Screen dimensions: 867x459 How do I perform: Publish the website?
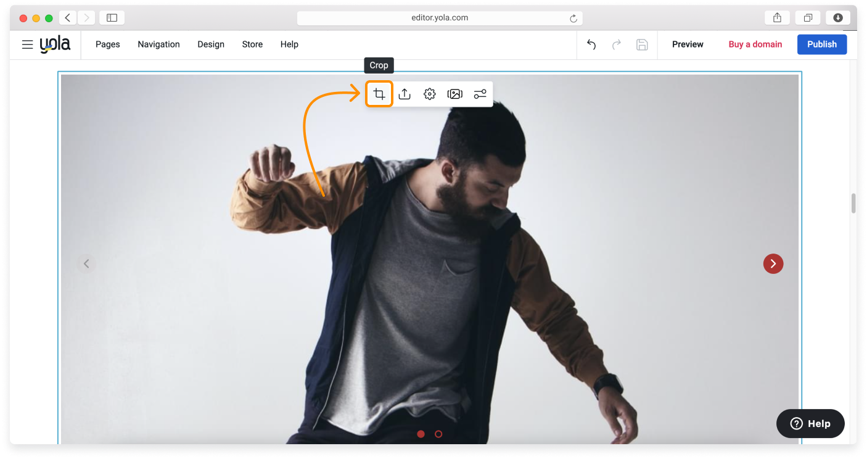822,44
